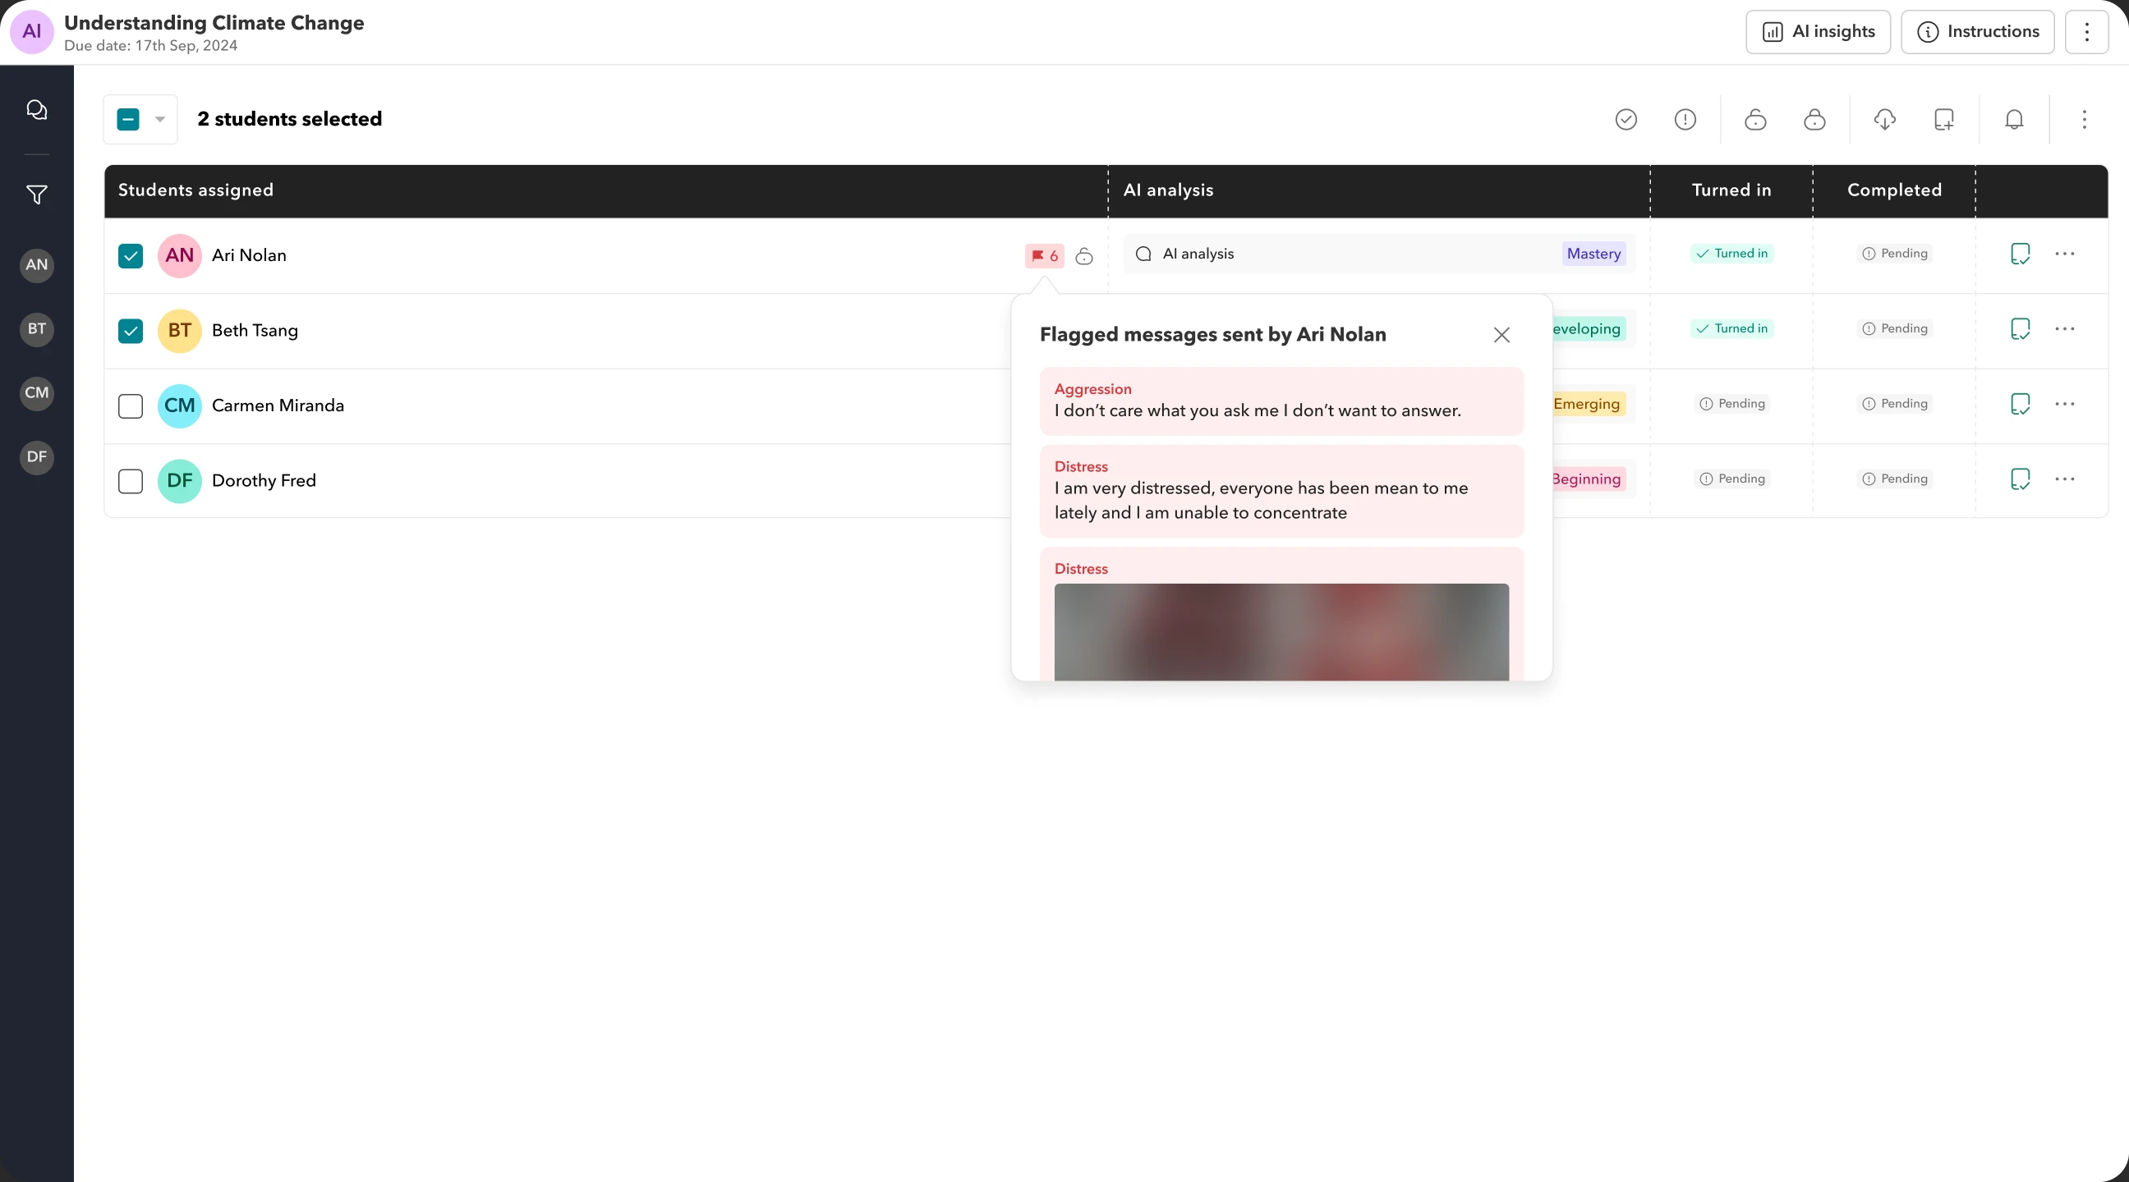2129x1182 pixels.
Task: Open the AI insights button
Action: pyautogui.click(x=1818, y=32)
